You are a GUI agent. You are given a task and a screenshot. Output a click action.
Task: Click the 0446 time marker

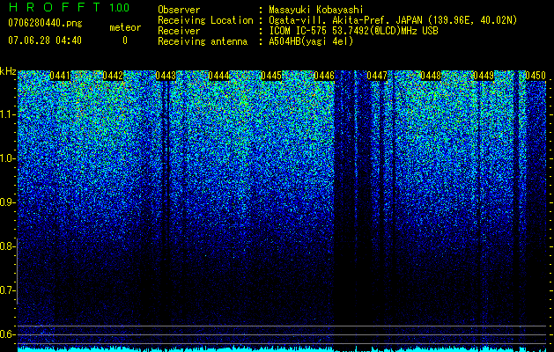(x=324, y=76)
